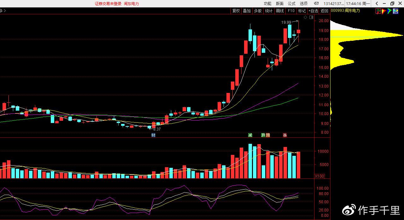Open the 公式 menu

point(291,3)
